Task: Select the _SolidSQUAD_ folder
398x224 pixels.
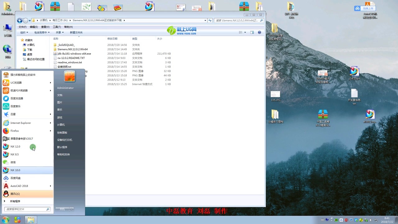Action: pyautogui.click(x=66, y=45)
